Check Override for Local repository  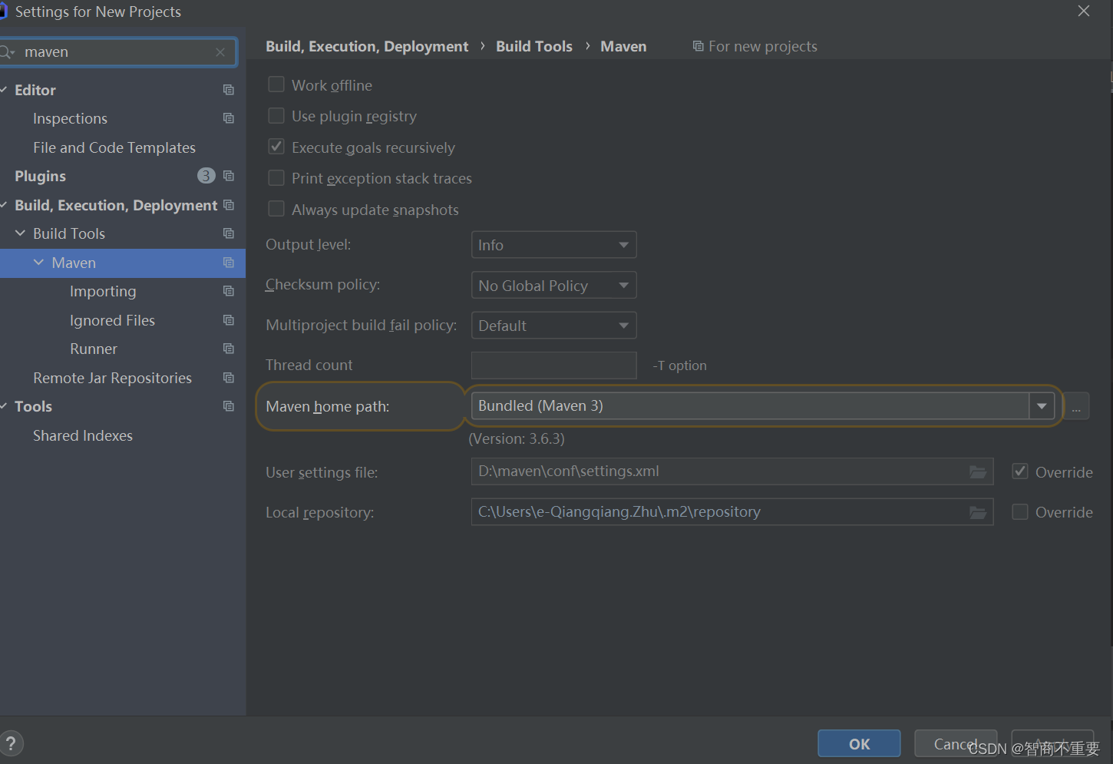[x=1020, y=512]
